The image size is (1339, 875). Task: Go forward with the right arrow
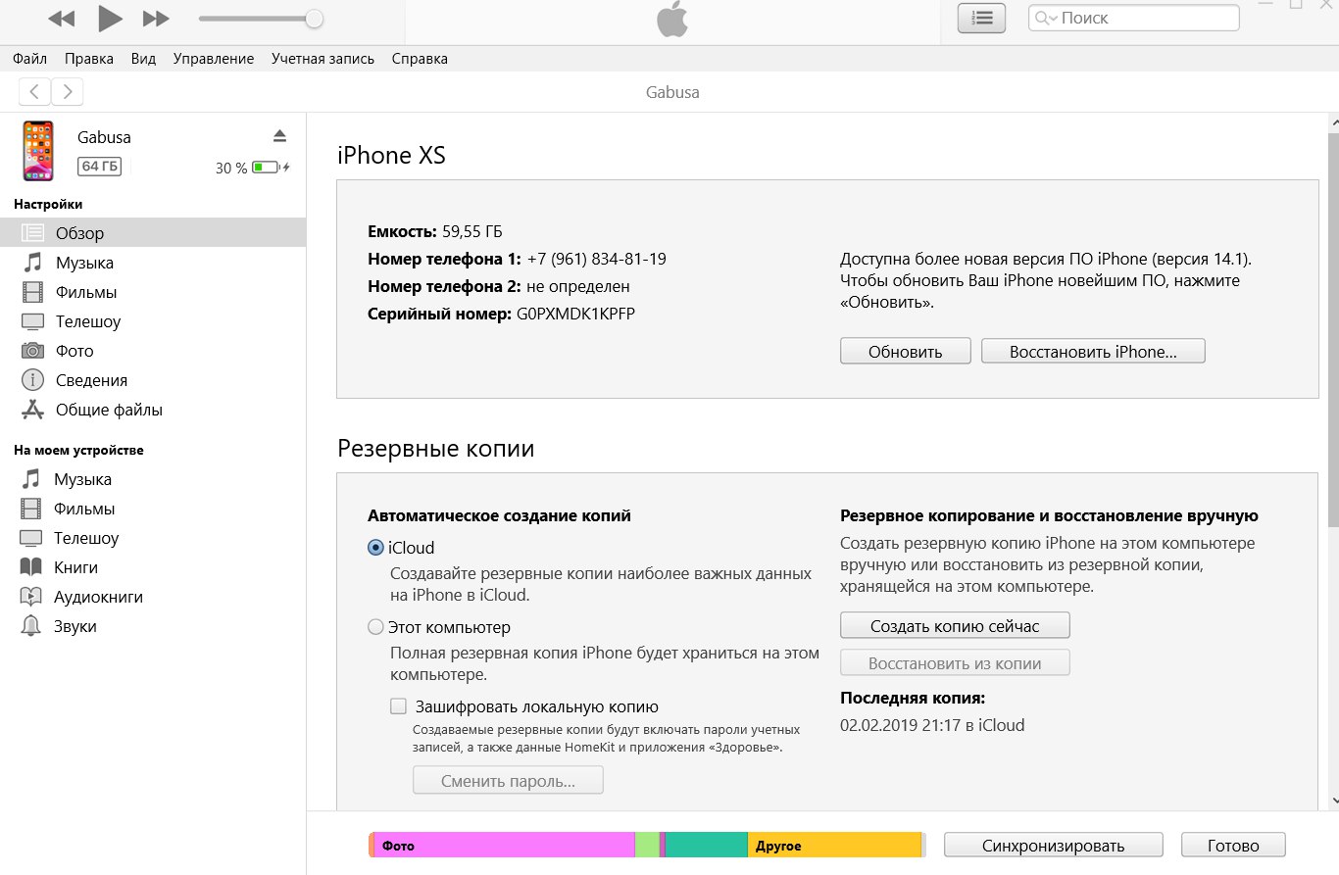pyautogui.click(x=67, y=92)
